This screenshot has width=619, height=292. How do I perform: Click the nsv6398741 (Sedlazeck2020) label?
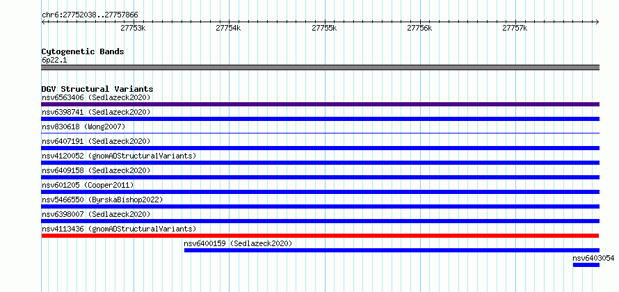96,112
